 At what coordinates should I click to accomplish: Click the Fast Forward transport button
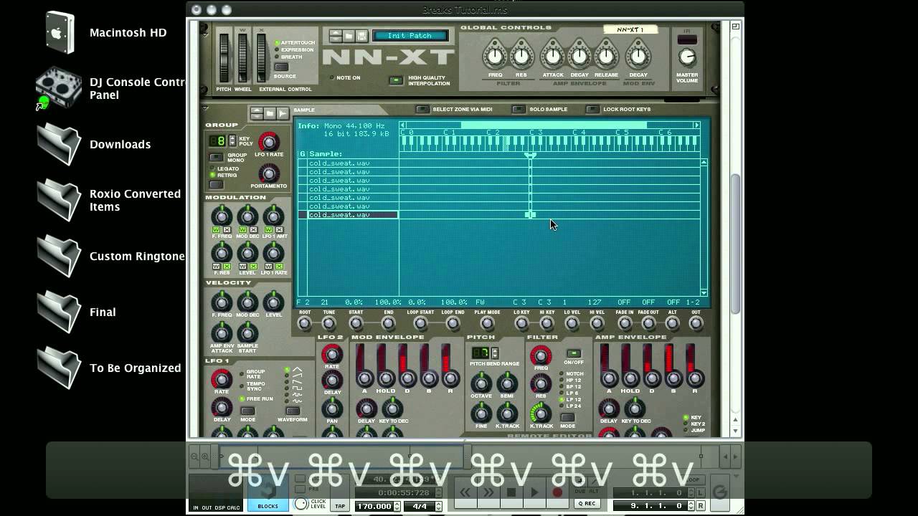pos(488,492)
